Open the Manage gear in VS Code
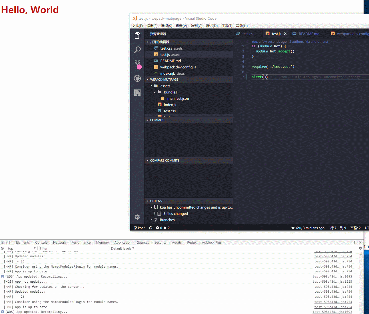The image size is (369, 314). coord(137,217)
